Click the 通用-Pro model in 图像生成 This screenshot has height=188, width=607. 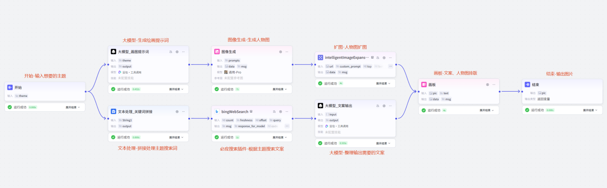[x=232, y=72]
